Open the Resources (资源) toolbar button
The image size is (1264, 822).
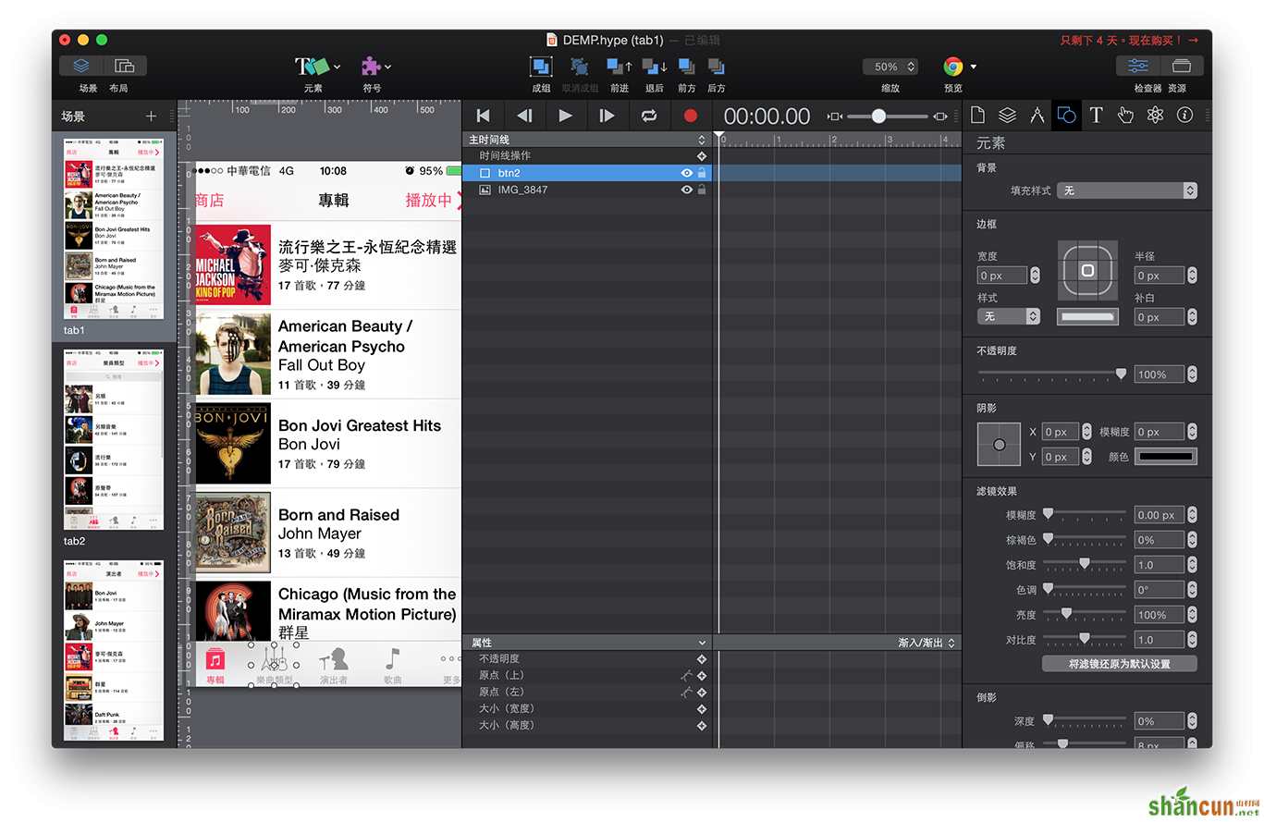click(1182, 66)
